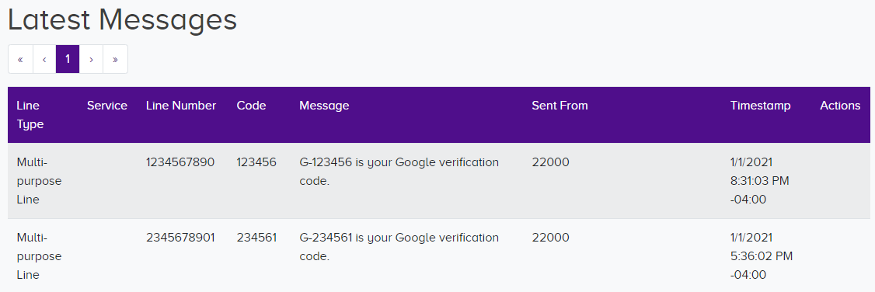Viewport: 875px width, 292px height.
Task: Click the G-234561 Google verification message
Action: click(399, 247)
